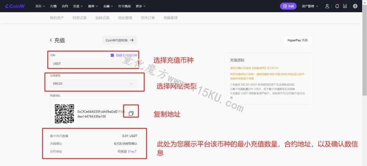367x166 pixels.
Task: Click the 0.01 USDT minimum deposit value
Action: 130,136
